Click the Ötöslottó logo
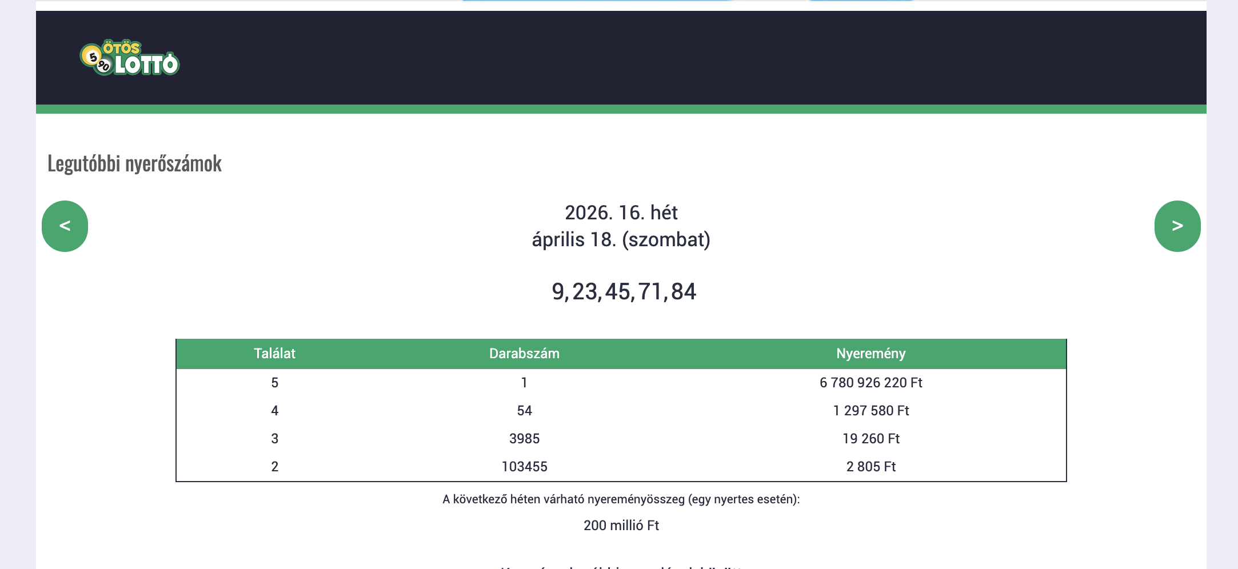The image size is (1238, 569). 130,58
